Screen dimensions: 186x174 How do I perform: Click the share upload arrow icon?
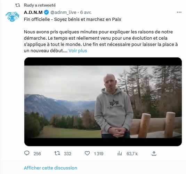click(154, 153)
